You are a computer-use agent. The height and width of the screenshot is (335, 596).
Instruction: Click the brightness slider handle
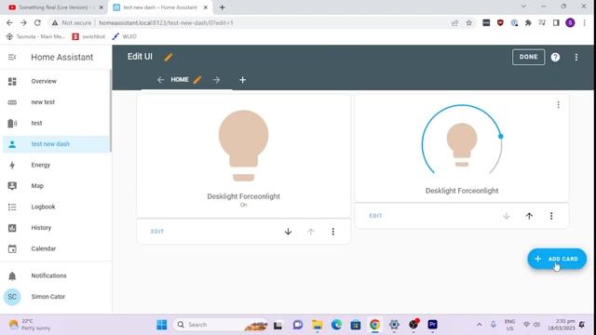click(501, 136)
